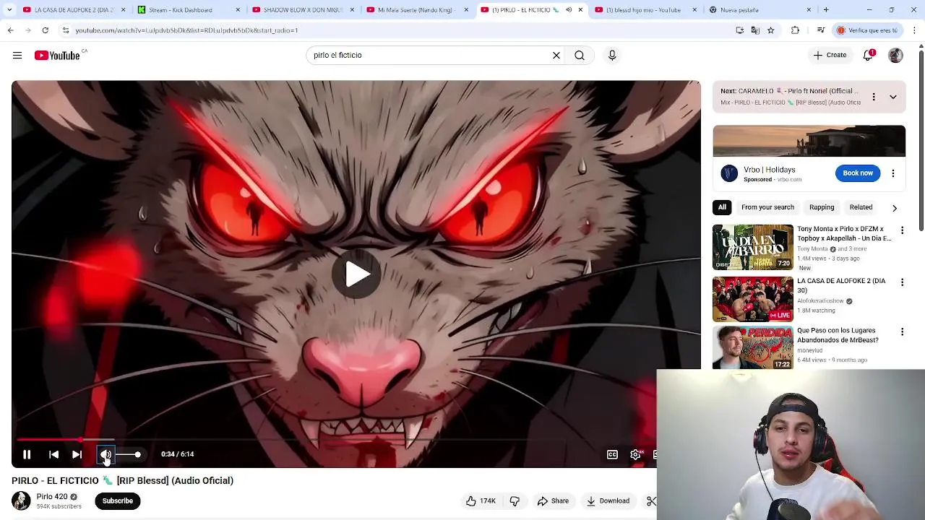This screenshot has width=925, height=520.
Task: Open options for the Tony Monta video
Action: [902, 230]
